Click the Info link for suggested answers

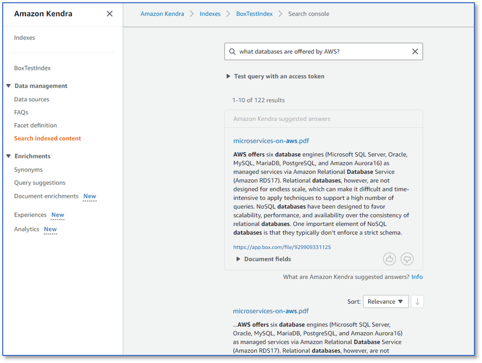417,277
